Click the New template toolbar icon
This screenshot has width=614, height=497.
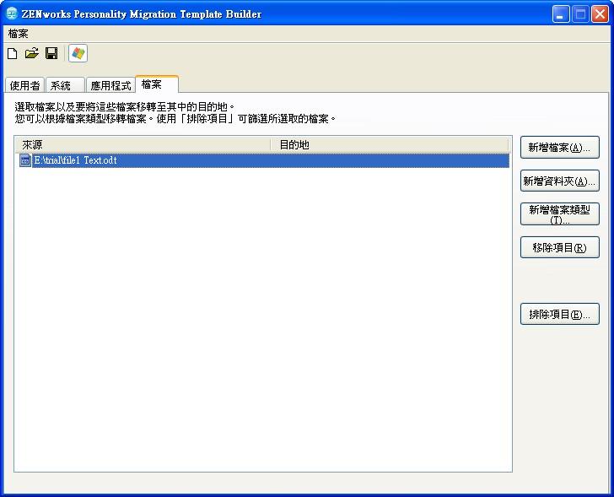pos(12,53)
